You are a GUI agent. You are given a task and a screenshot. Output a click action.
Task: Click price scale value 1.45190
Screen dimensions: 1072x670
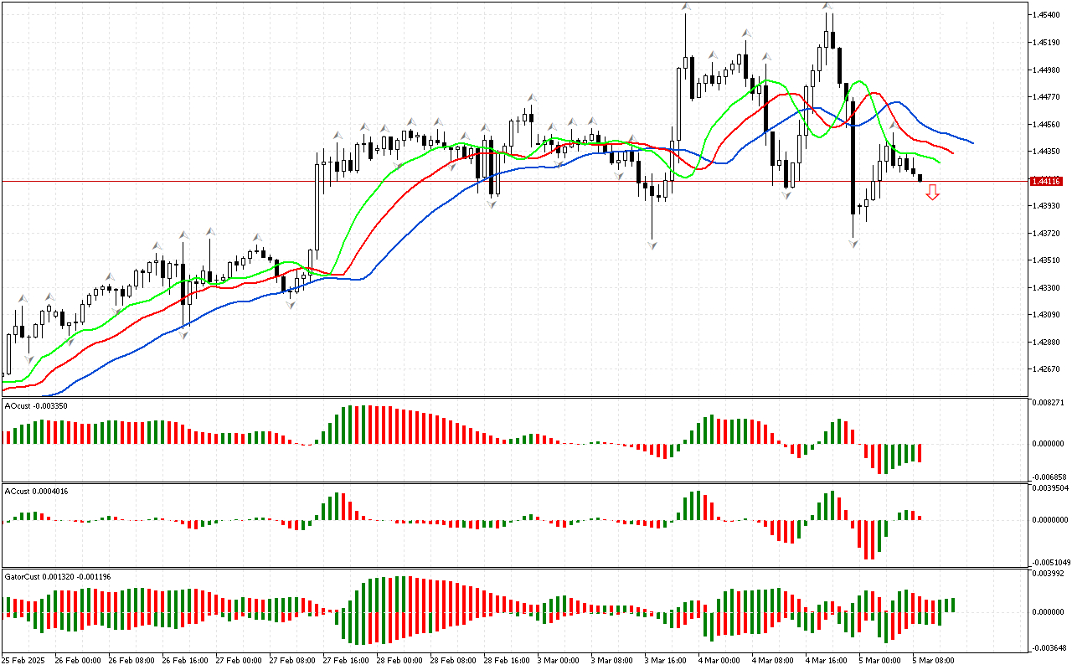1046,42
